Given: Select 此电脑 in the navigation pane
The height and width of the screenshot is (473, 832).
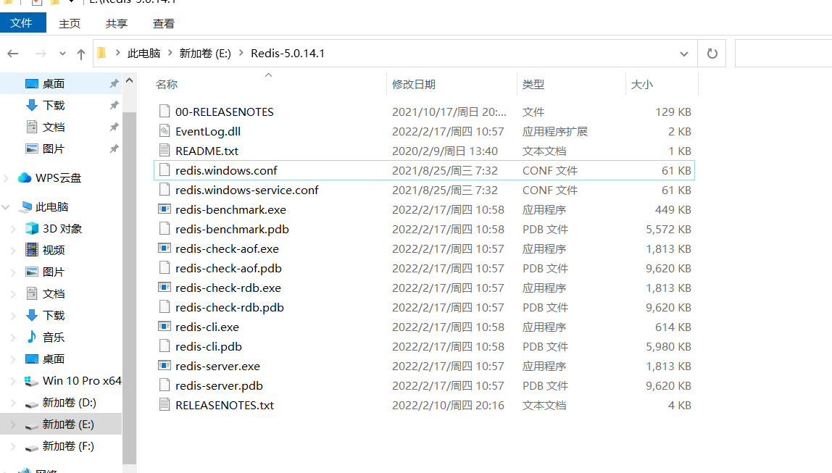Looking at the screenshot, I should 52,207.
